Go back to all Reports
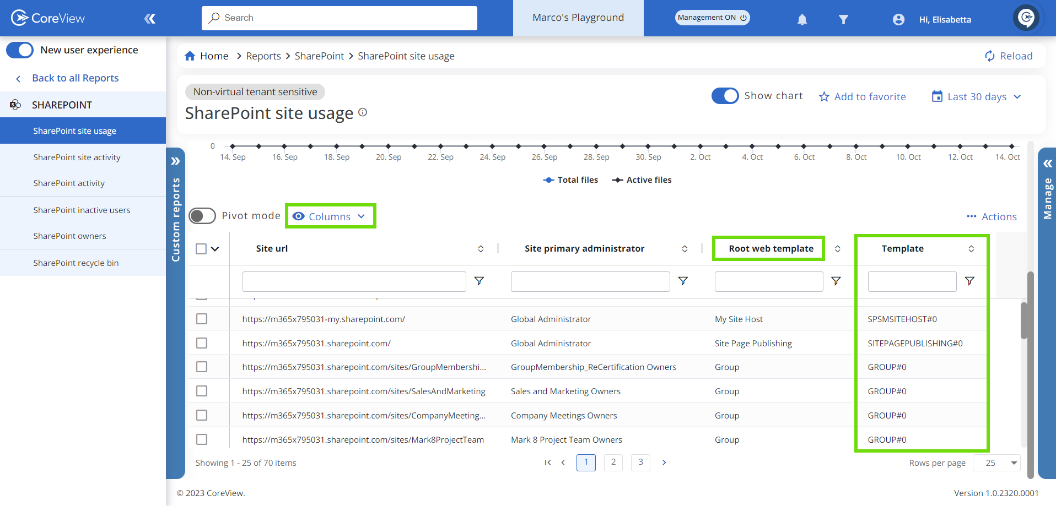This screenshot has height=506, width=1056. tap(76, 78)
